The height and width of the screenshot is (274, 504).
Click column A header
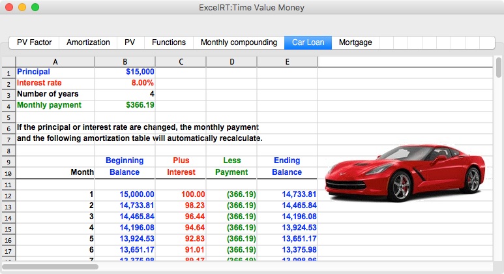(55, 61)
